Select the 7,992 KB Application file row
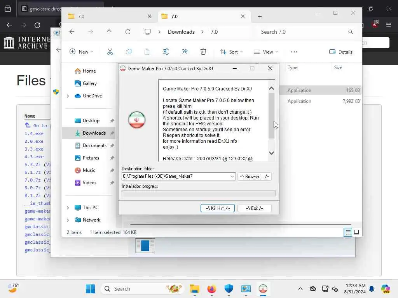Screen dimensions: 398x298 click(320, 101)
